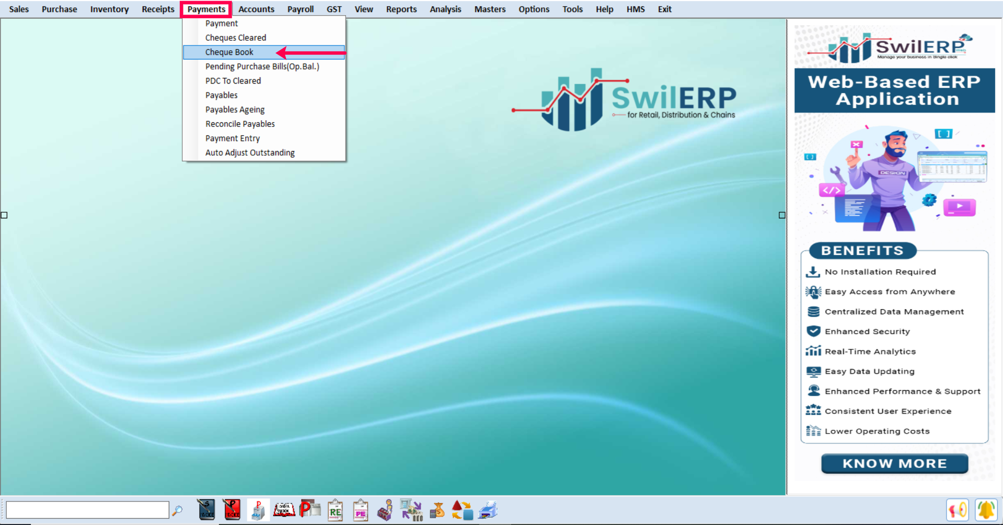This screenshot has width=1003, height=525.
Task: Click the red purchase invoice icon
Action: coord(232,510)
